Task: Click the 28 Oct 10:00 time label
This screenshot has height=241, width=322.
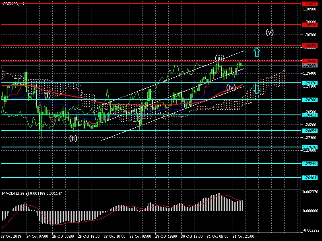Action: [x=114, y=237]
